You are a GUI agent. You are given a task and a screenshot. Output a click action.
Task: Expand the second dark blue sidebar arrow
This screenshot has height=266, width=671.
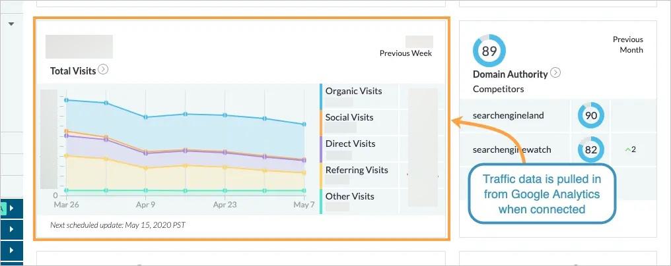12,230
